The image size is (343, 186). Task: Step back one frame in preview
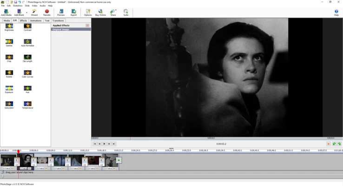[x=99, y=144]
